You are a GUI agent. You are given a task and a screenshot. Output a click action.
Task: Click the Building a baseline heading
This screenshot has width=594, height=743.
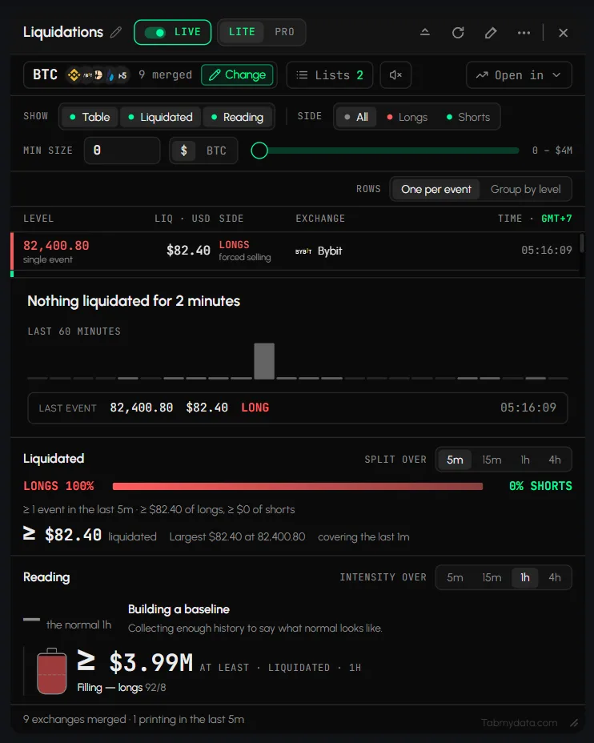[x=179, y=609]
